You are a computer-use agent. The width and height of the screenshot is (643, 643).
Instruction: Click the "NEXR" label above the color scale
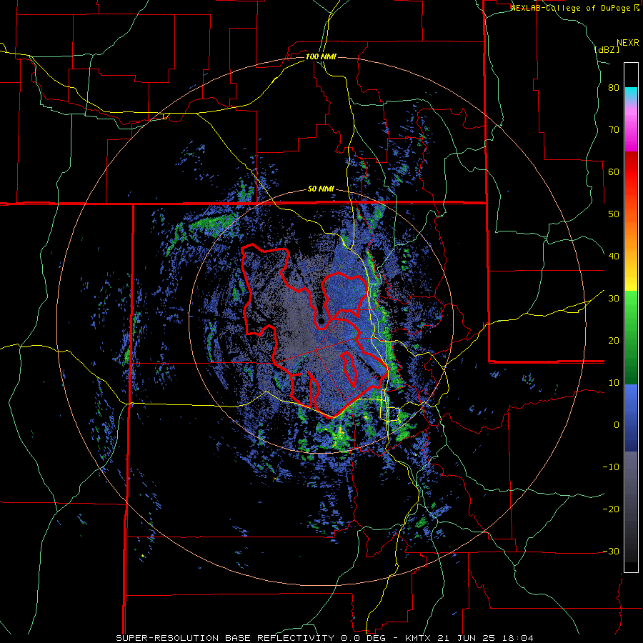pos(627,43)
